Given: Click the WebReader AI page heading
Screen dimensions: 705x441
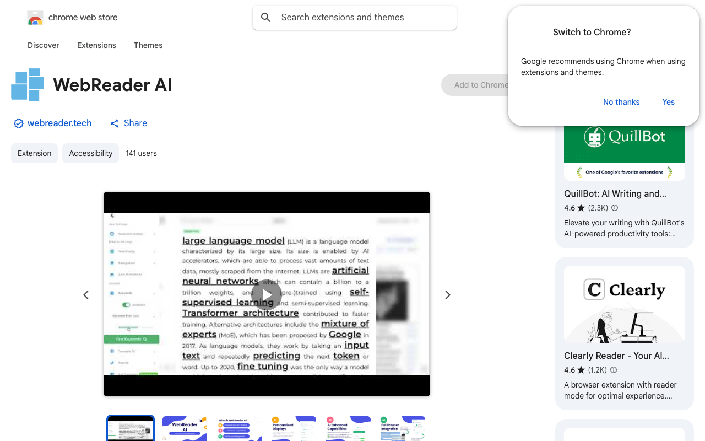Looking at the screenshot, I should tap(112, 85).
